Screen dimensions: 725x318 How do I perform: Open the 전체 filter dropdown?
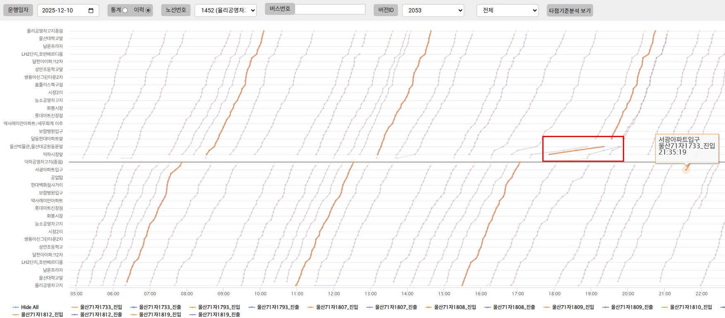507,10
